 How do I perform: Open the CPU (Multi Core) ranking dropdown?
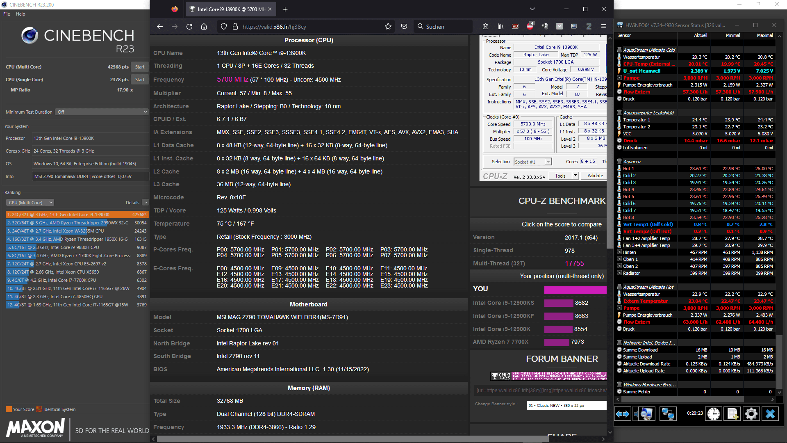tap(30, 203)
